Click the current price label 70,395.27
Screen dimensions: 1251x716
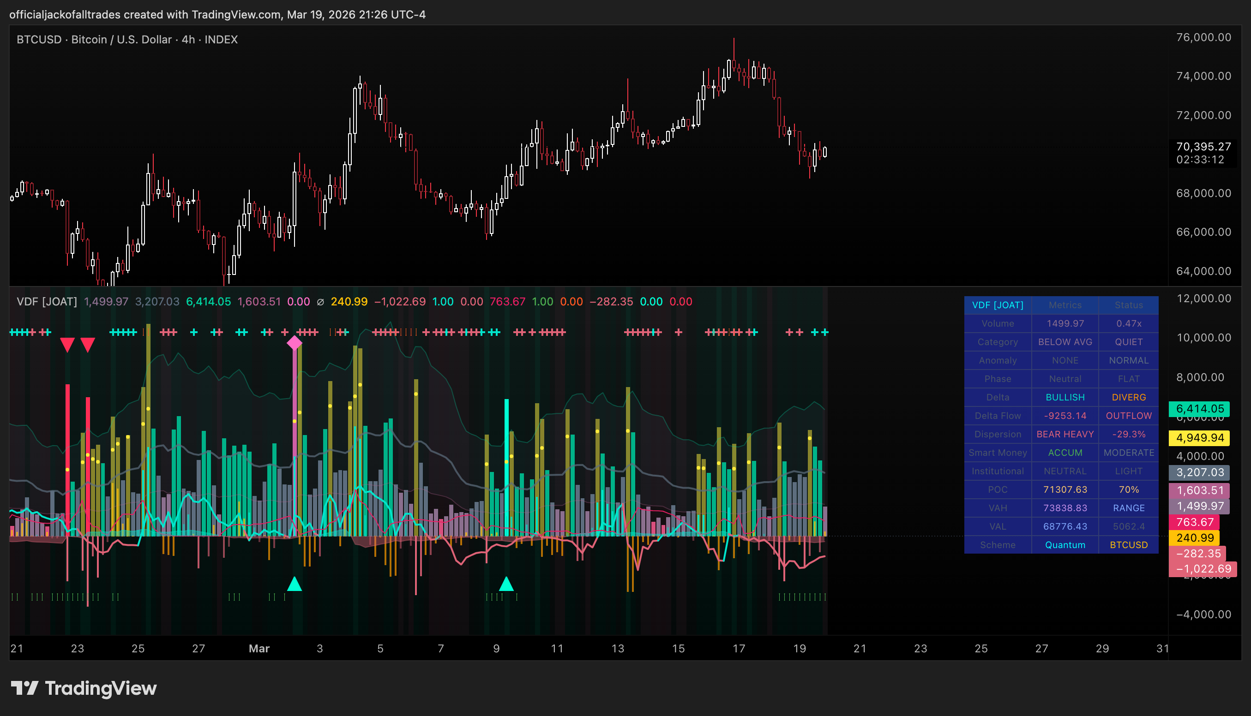1203,147
